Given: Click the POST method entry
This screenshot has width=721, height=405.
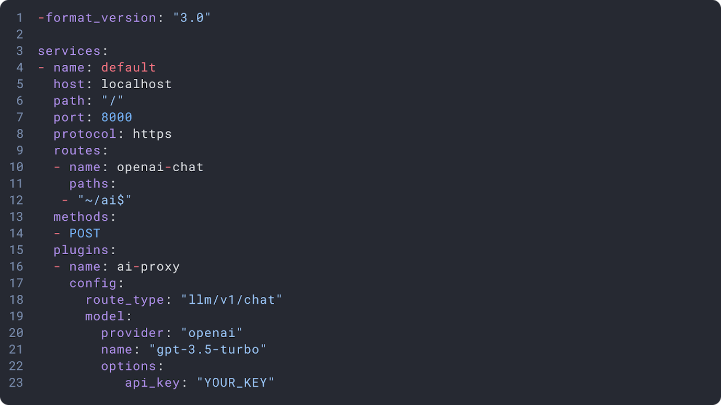Looking at the screenshot, I should [85, 234].
